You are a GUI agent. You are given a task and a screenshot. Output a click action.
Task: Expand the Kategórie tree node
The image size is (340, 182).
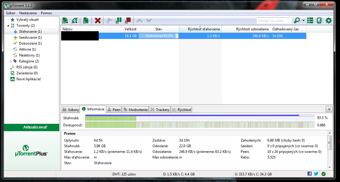coord(11,61)
